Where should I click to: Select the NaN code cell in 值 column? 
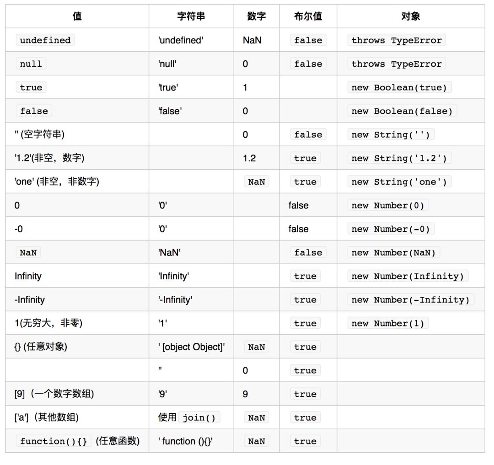coord(28,252)
